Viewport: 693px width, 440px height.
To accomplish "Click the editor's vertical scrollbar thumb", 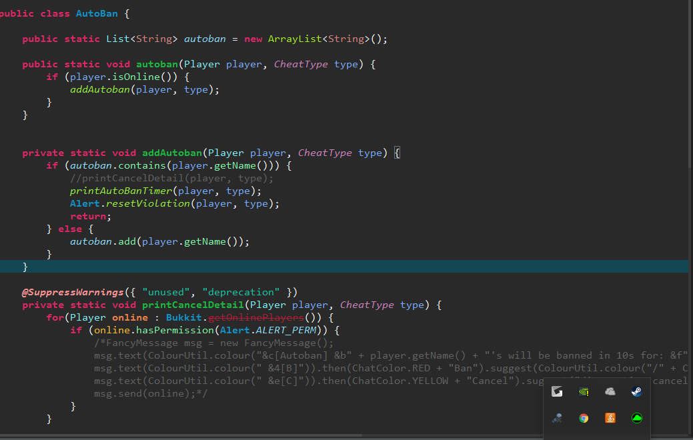I will (690, 84).
